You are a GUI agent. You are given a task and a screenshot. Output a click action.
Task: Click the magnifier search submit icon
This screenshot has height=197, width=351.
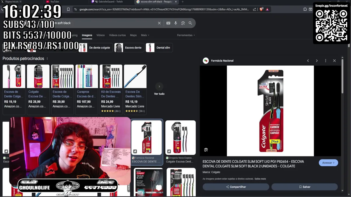click(x=190, y=23)
